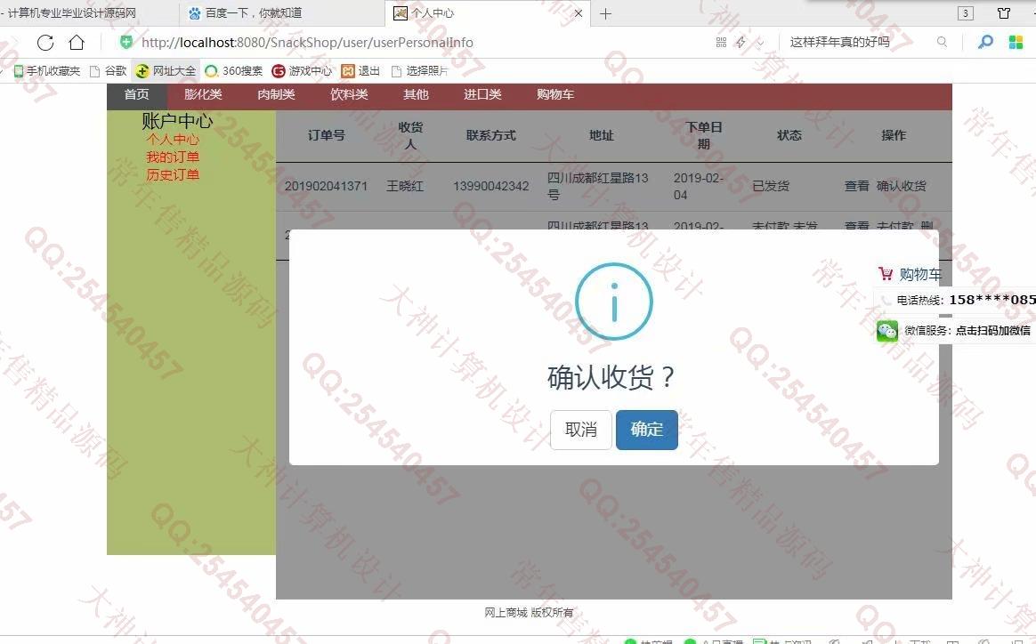Click 查看 for order 201902041371
This screenshot has width=1036, height=644.
[x=856, y=186]
